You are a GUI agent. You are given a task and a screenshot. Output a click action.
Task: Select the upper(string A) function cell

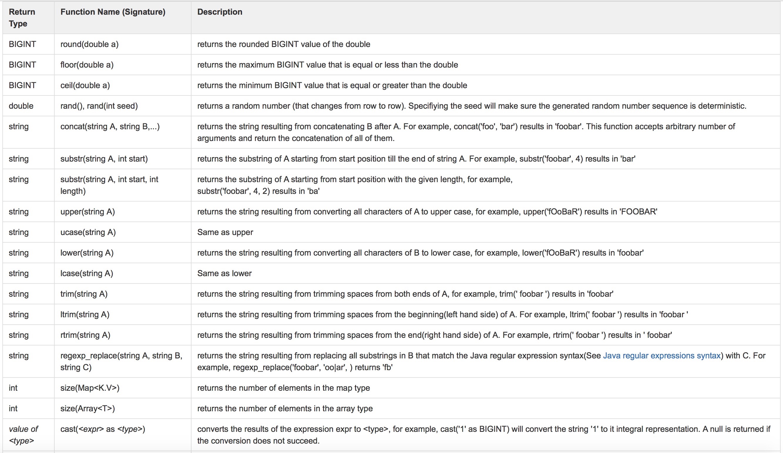88,212
